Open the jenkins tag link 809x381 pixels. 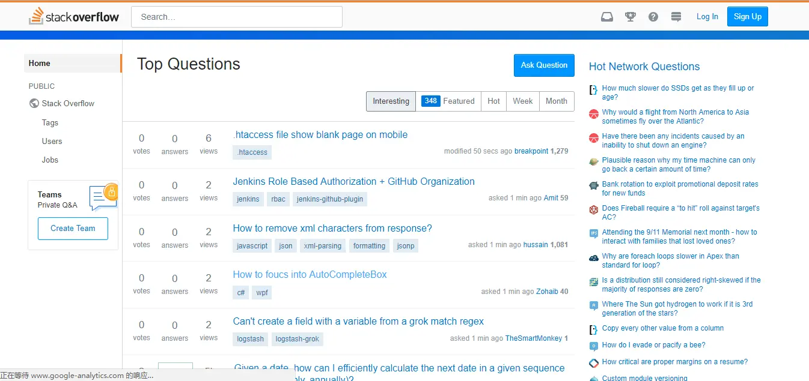pos(248,199)
